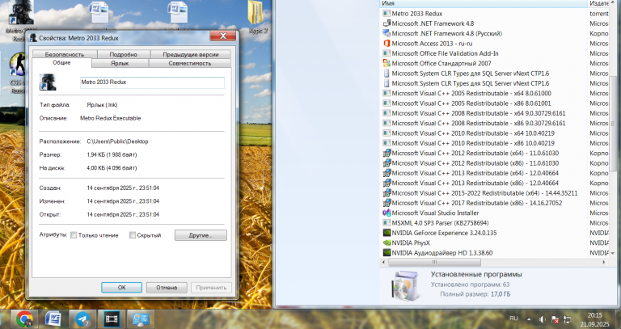Select the second Word document desktop icon

(178, 13)
